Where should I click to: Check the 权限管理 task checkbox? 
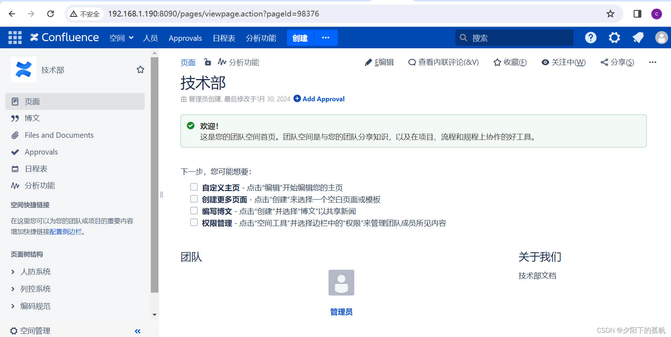(194, 222)
